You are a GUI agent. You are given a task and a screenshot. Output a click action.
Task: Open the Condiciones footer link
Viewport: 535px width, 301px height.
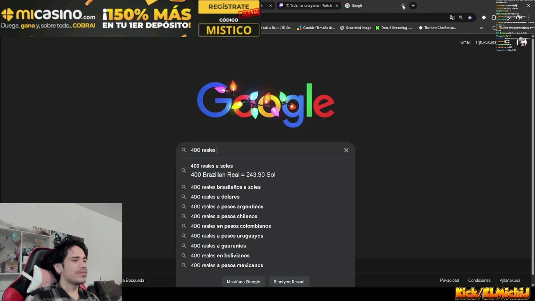click(479, 280)
